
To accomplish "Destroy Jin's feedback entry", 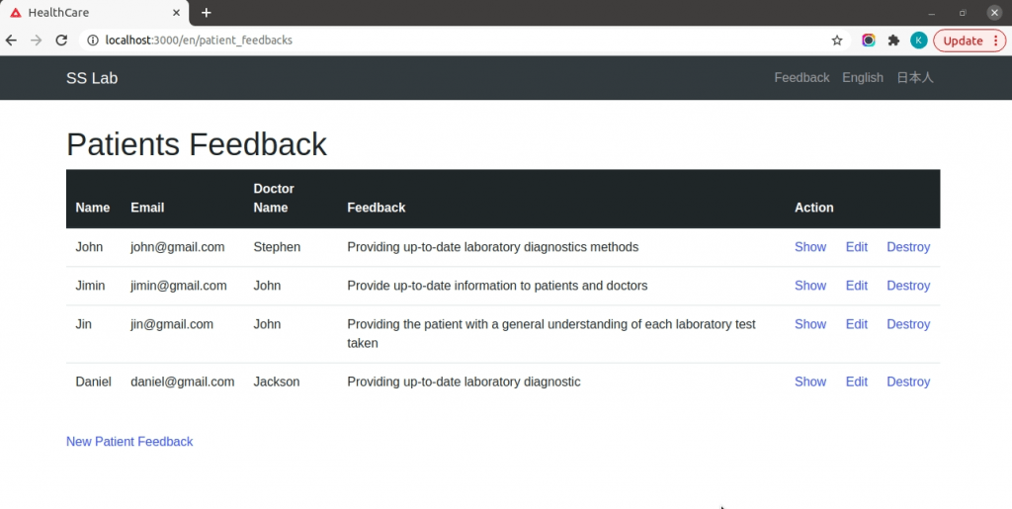I will [x=908, y=324].
